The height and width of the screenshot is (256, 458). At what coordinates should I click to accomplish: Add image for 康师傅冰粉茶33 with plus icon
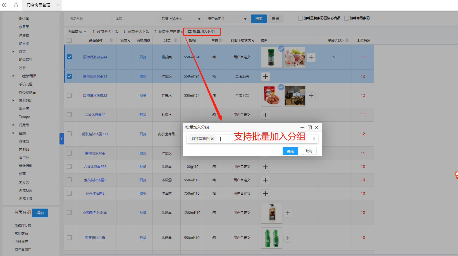(x=265, y=76)
